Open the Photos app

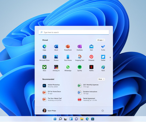(x=56, y=58)
